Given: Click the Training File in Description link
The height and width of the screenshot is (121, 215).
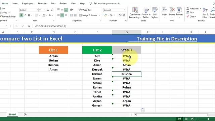Looking at the screenshot, I should pyautogui.click(x=167, y=39).
